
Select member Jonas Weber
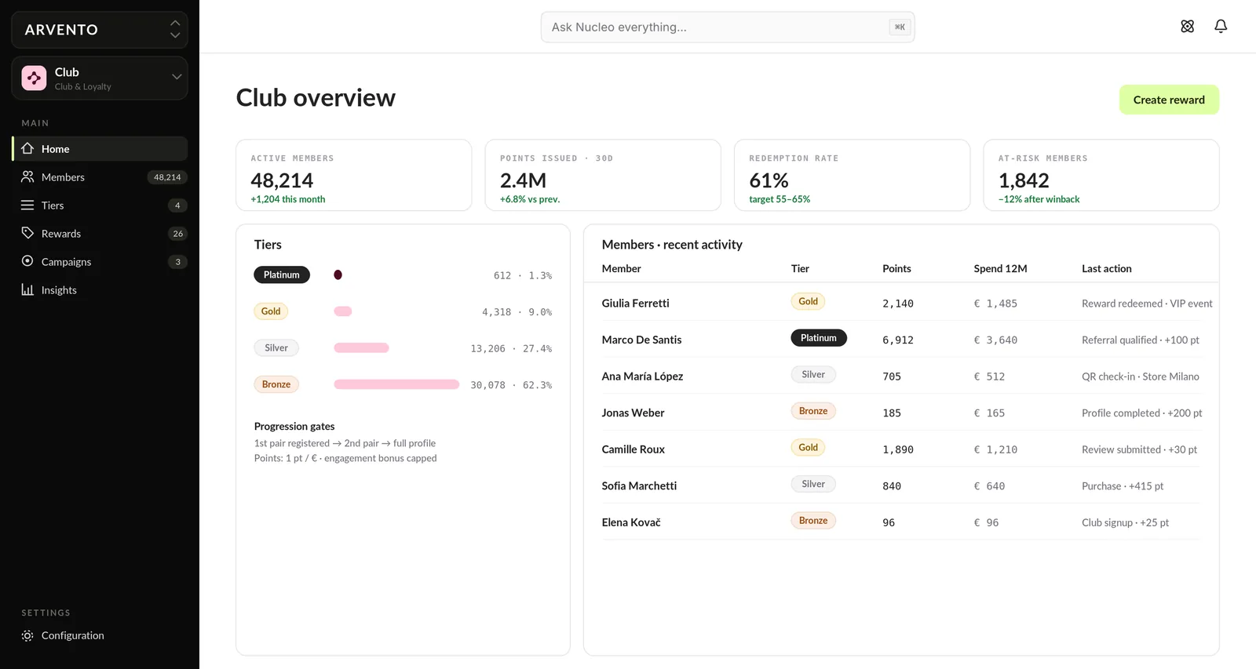coord(633,413)
